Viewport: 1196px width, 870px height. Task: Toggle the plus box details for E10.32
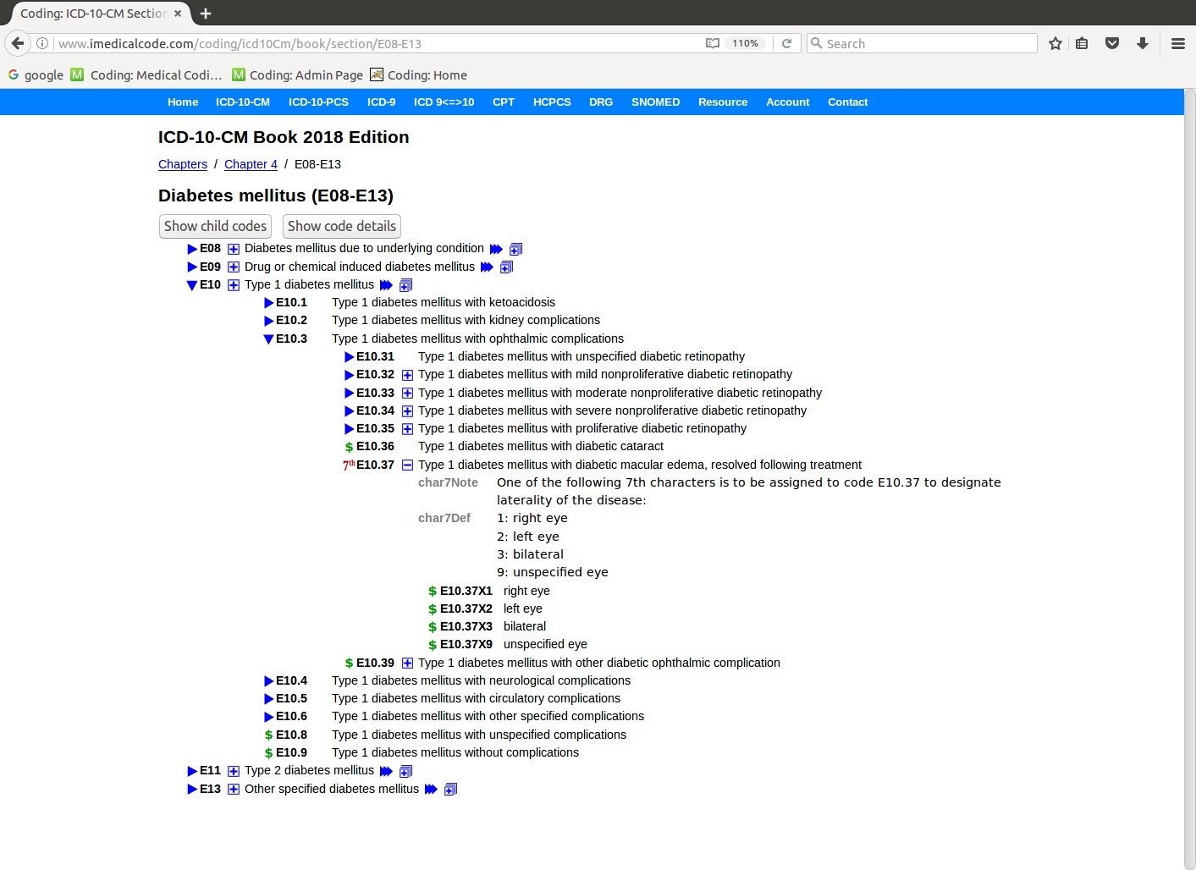point(407,375)
